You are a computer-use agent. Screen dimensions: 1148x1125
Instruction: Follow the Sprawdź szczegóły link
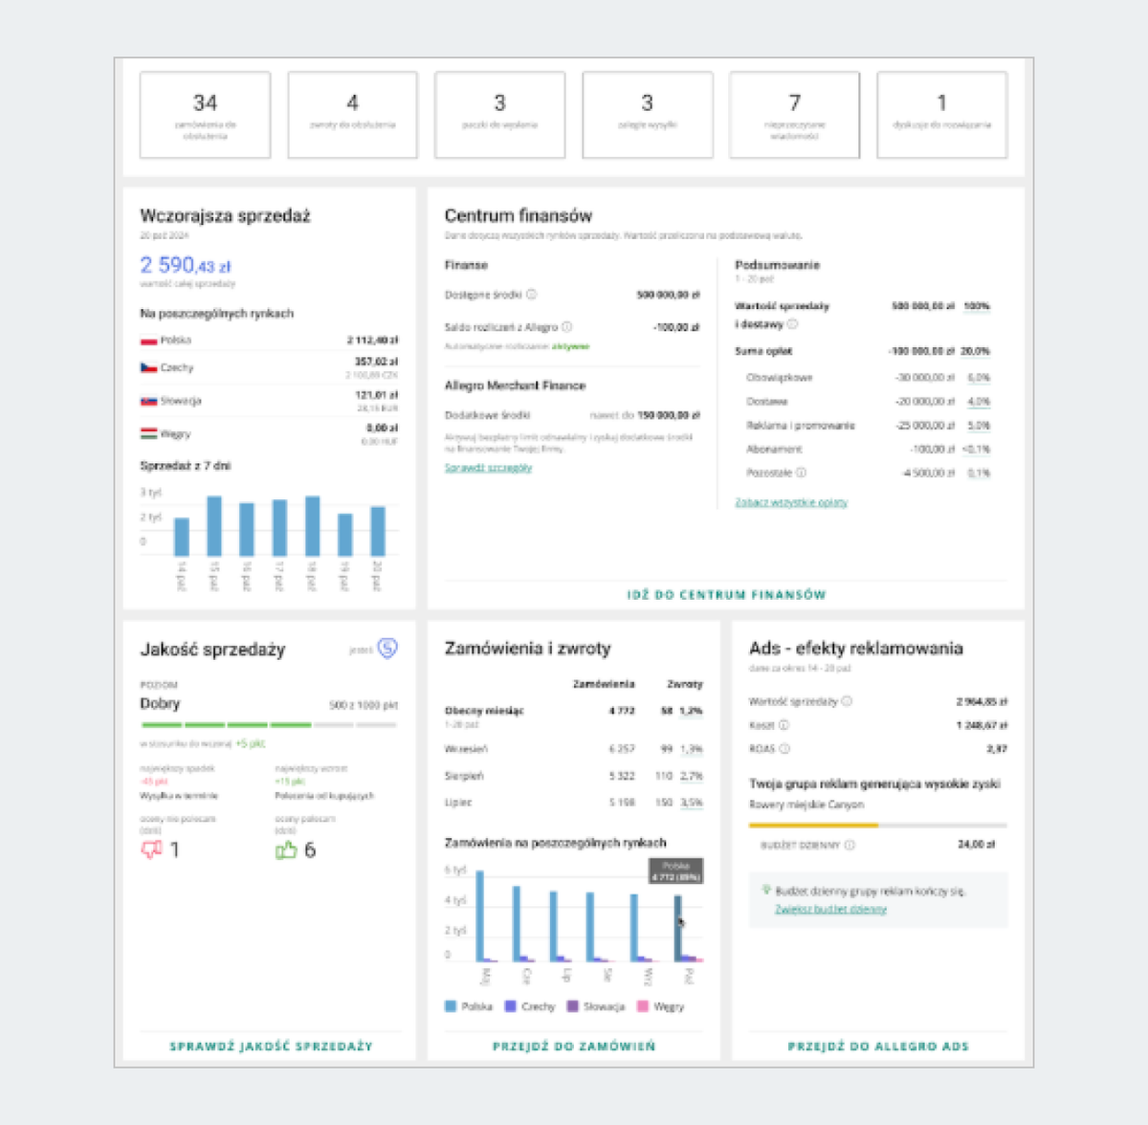(x=488, y=468)
